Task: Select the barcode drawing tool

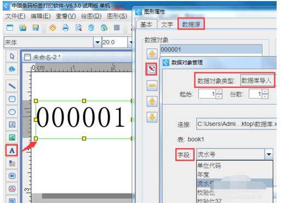Action: click(12, 176)
